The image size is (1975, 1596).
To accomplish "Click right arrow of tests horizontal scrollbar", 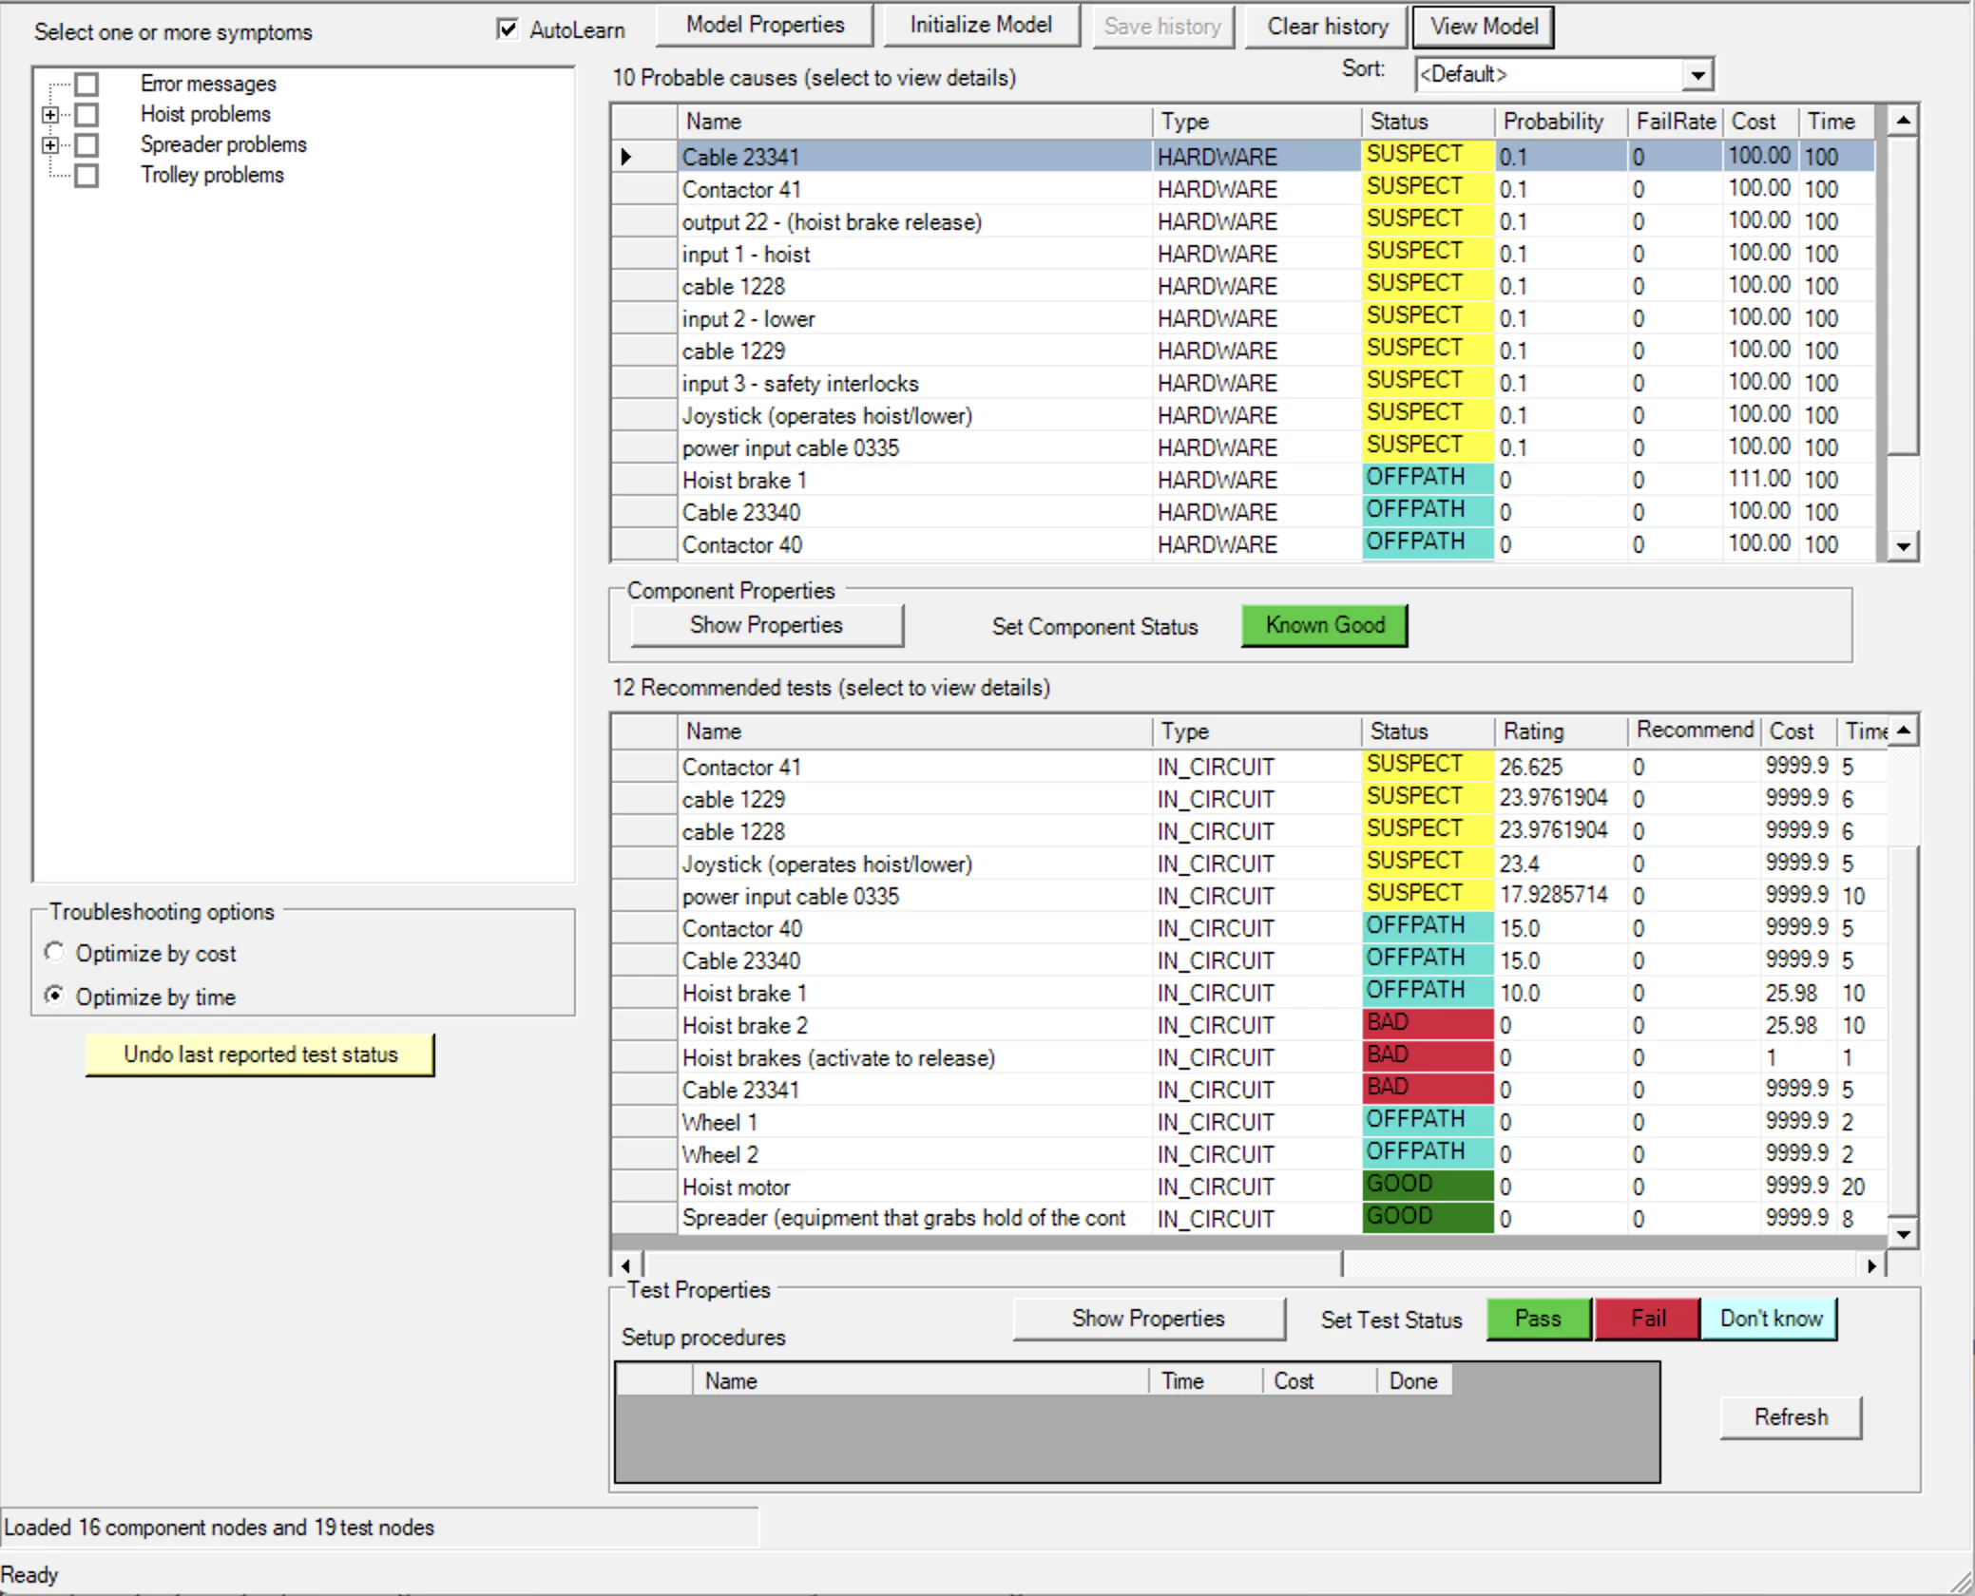I will pyautogui.click(x=1871, y=1265).
